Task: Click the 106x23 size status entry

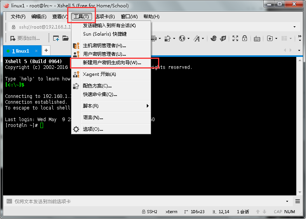Action: 195,212
